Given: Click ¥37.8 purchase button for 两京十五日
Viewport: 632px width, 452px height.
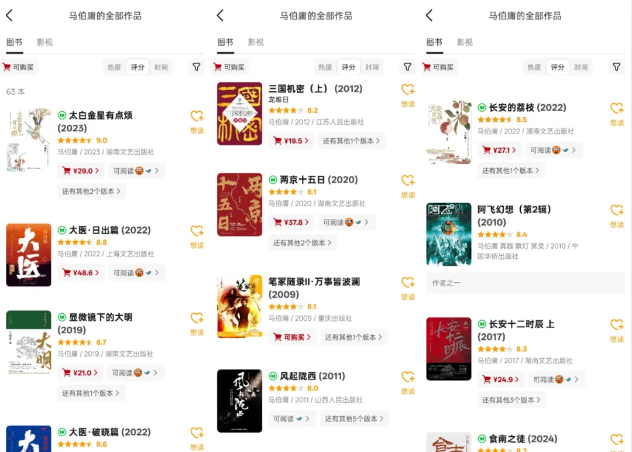Looking at the screenshot, I should coord(291,222).
